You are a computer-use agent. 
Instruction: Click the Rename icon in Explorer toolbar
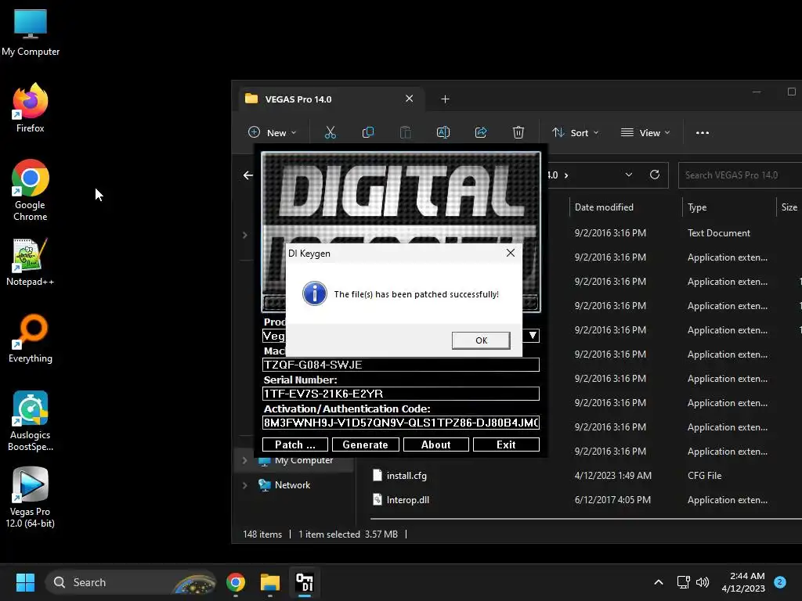point(443,133)
